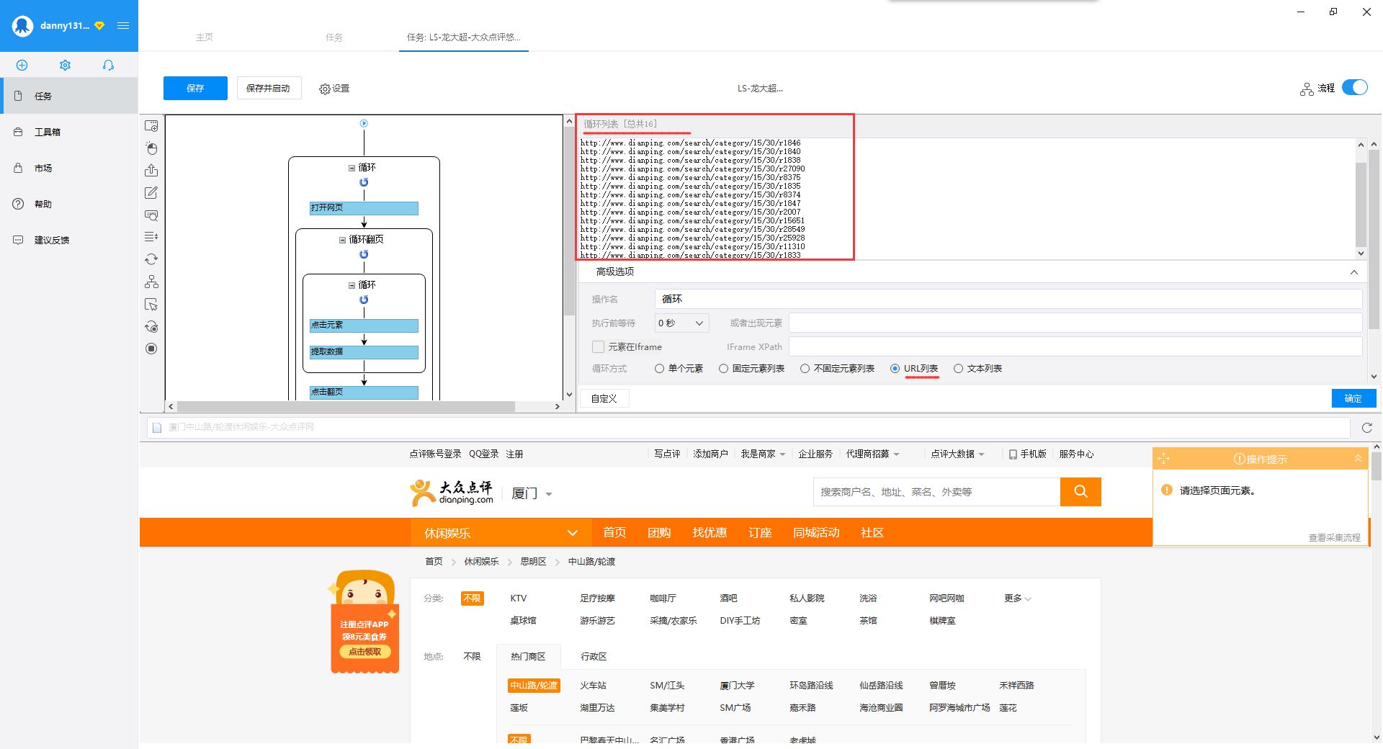The height and width of the screenshot is (749, 1383).
Task: Open the 建议反馈 sidebar item
Action: click(x=68, y=240)
